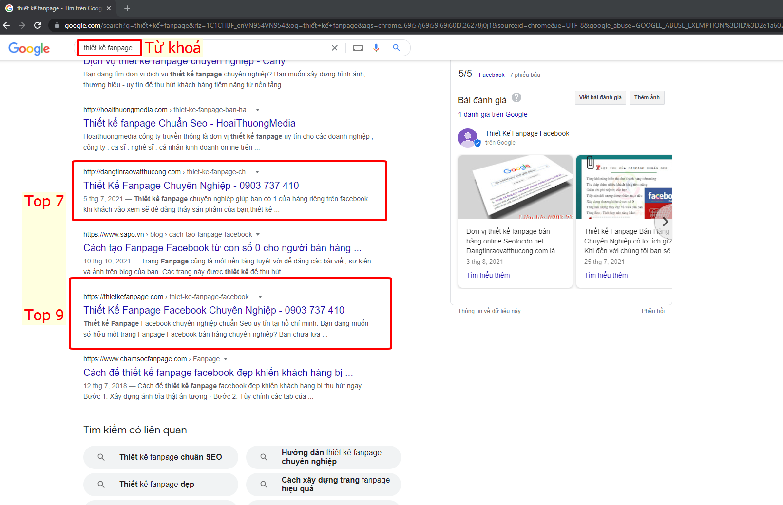Reload the Google search page

38,25
